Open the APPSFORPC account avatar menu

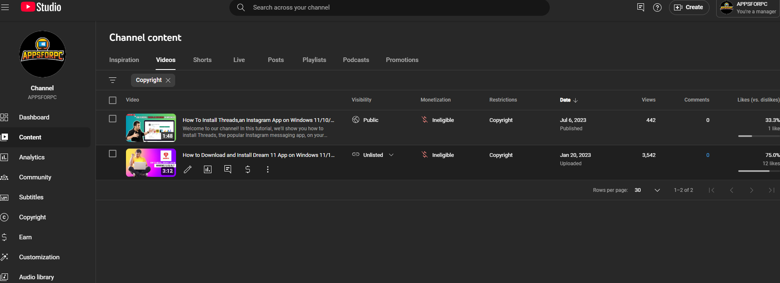click(726, 7)
